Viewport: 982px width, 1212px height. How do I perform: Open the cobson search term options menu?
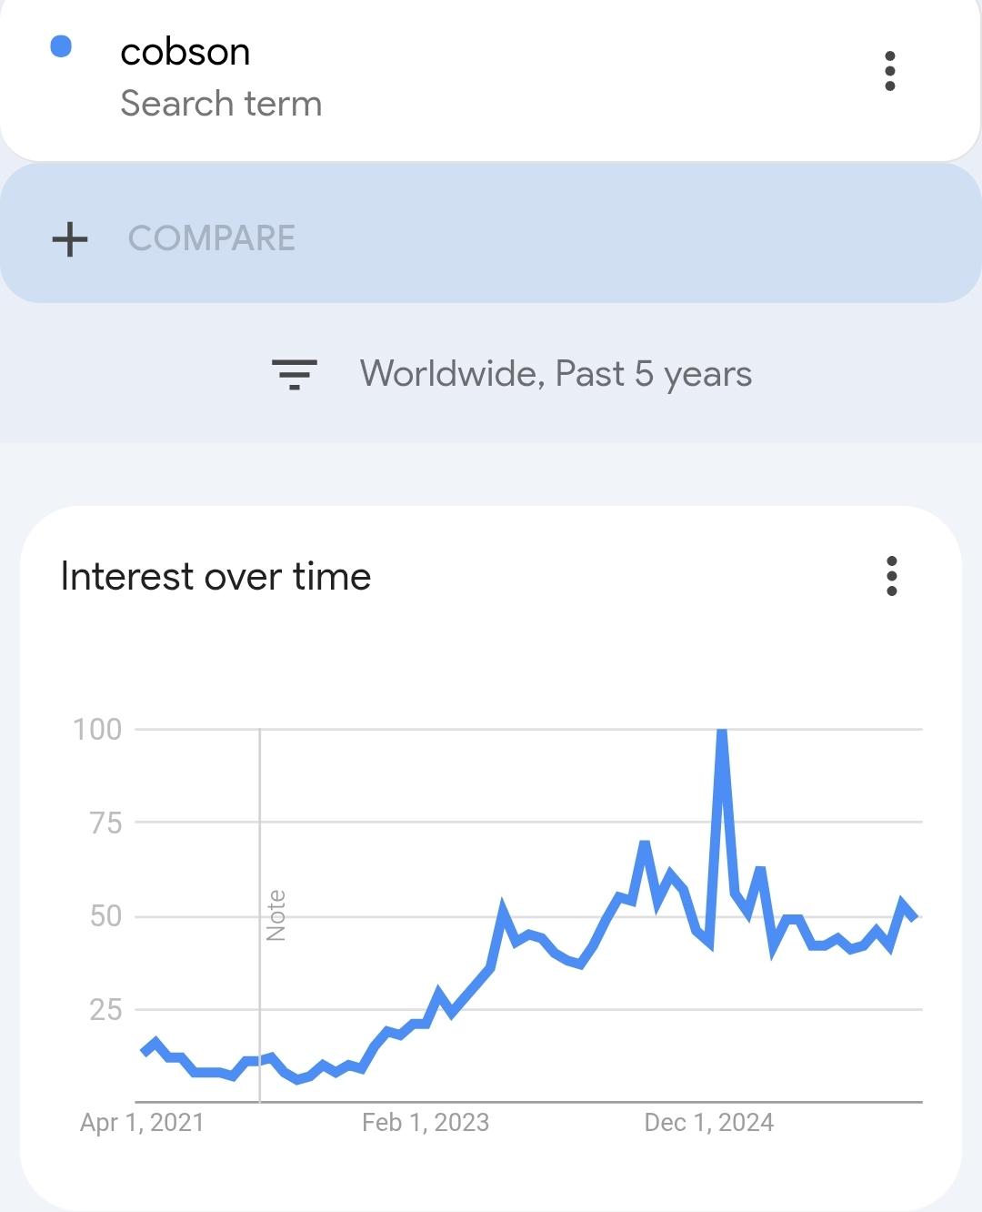889,71
